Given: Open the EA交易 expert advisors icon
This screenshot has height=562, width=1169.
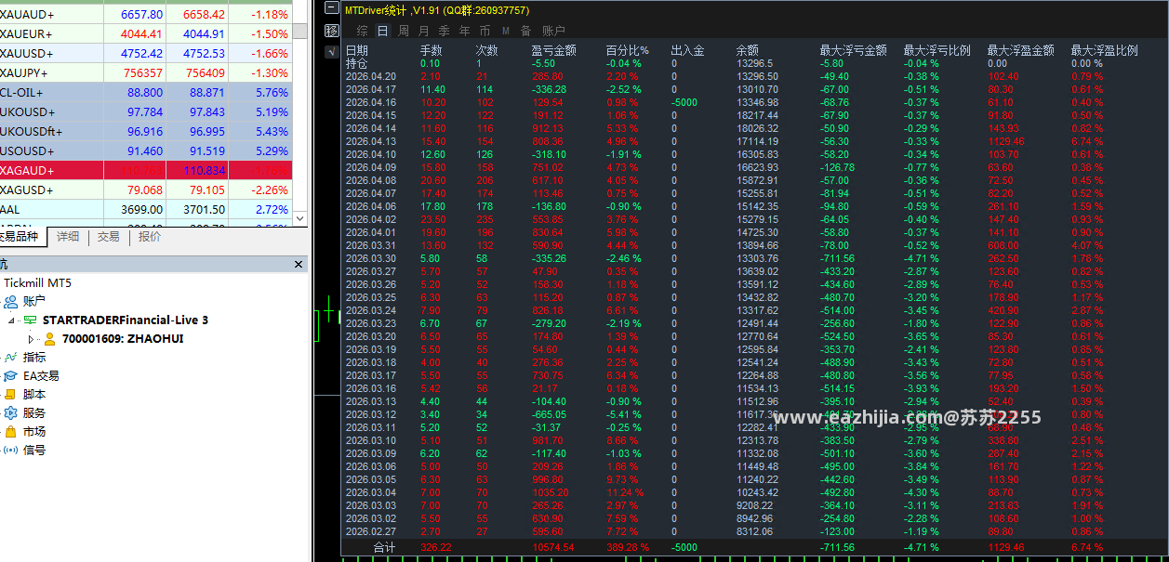Looking at the screenshot, I should 11,375.
